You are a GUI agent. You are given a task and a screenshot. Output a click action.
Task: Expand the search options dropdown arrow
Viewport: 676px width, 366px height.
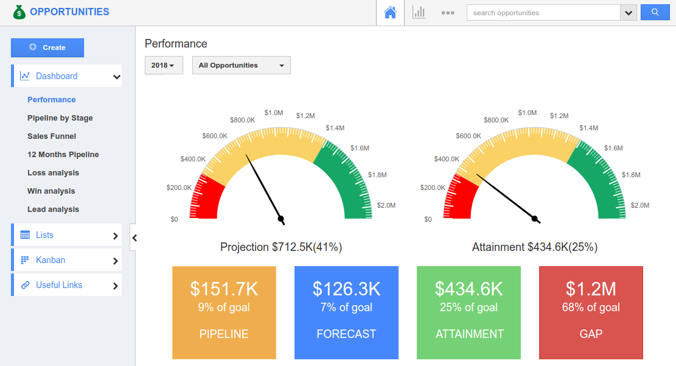[628, 13]
